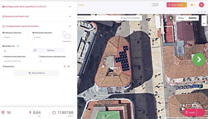Zoom in the map with plus button
Image resolution: width=208 pixels, height=119 pixels.
click(204, 18)
